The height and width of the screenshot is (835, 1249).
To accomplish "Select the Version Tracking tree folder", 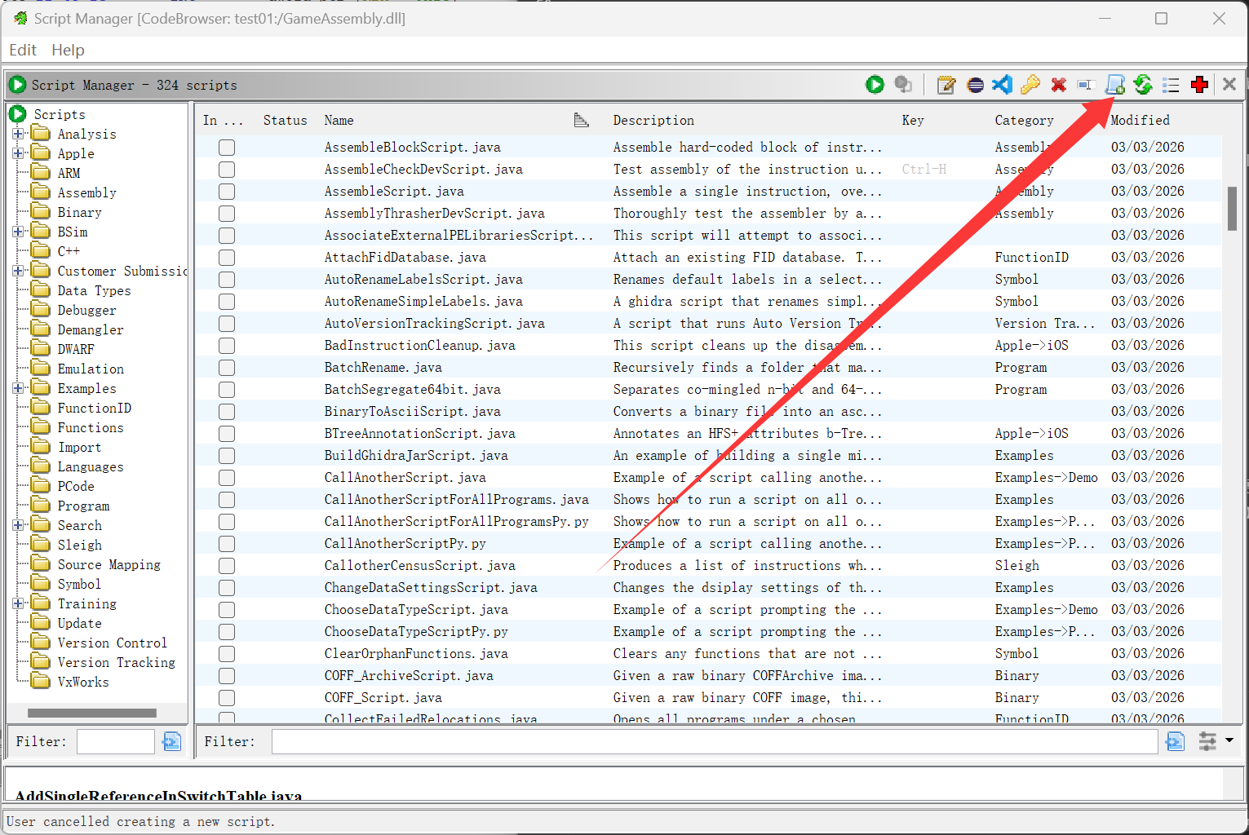I will tap(117, 662).
